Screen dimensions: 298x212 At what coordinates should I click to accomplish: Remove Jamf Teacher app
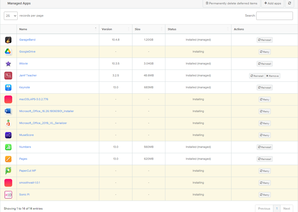click(272, 76)
